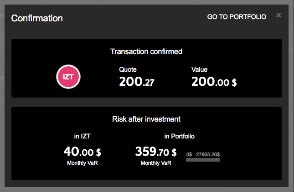The height and width of the screenshot is (192, 294).
Task: Open the GO TO PORTFOLIO link
Action: pyautogui.click(x=237, y=17)
